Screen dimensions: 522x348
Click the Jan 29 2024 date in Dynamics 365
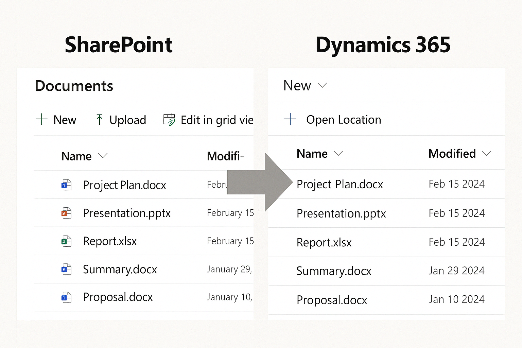[457, 271]
